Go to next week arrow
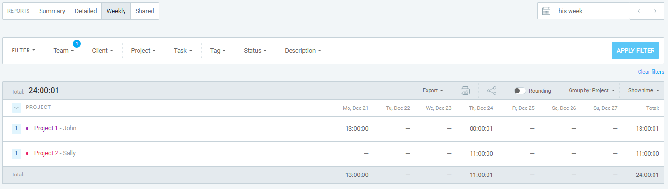Screen dimensions: 668x189 pos(655,11)
